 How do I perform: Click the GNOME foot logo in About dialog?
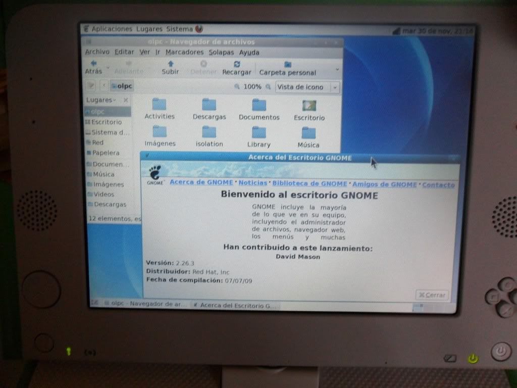click(x=155, y=175)
